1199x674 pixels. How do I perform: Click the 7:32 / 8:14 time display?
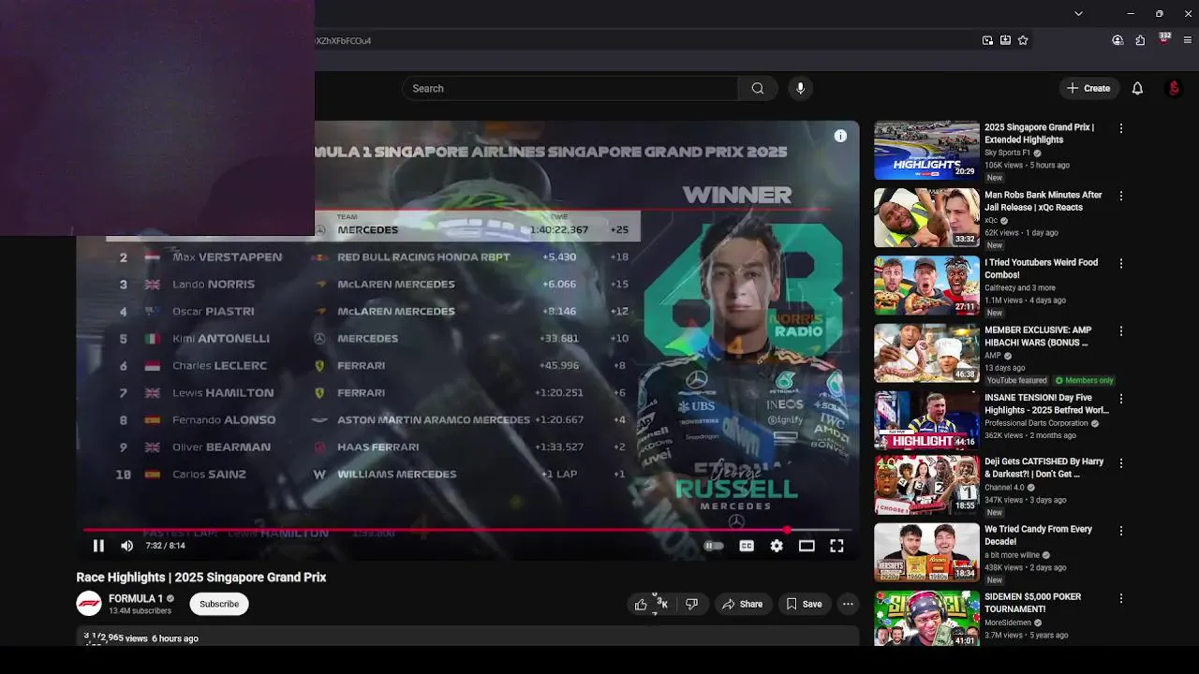coord(165,546)
